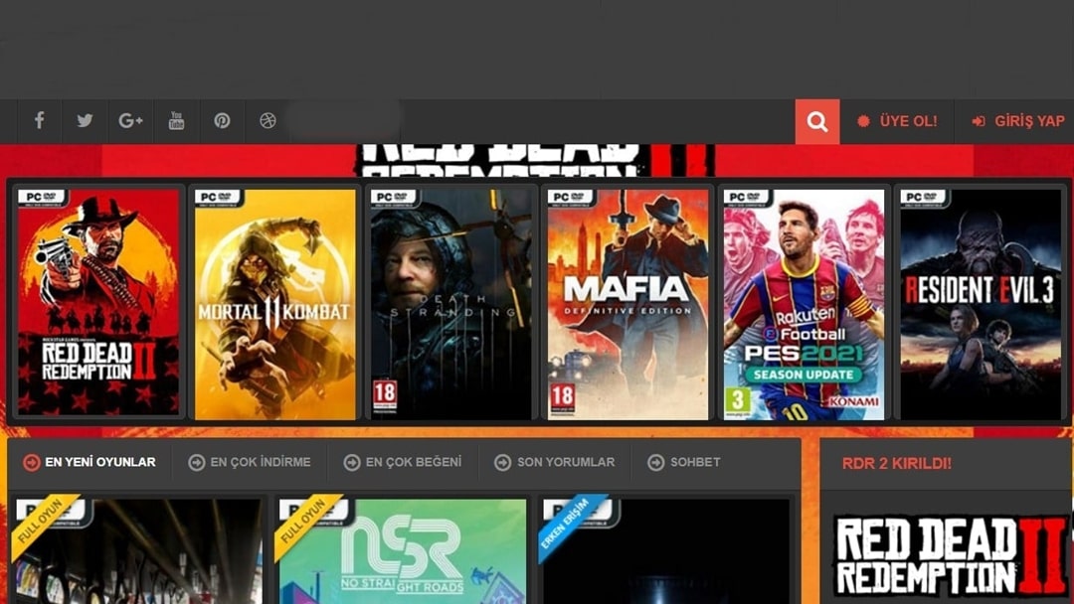1074x604 pixels.
Task: Open the YouTube social link
Action: [177, 121]
